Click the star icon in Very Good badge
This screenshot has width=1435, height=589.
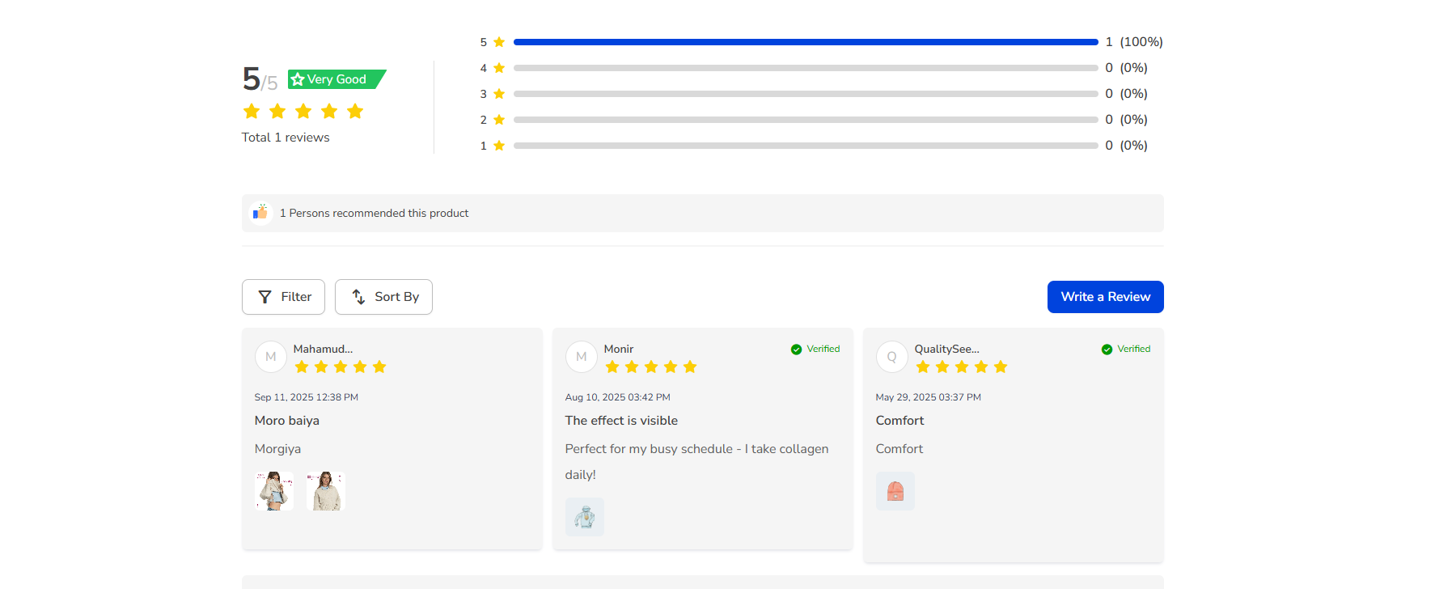point(298,79)
